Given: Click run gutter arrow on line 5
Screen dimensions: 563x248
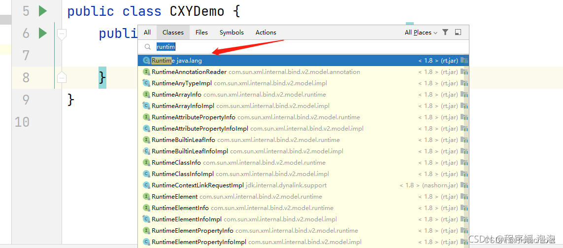Looking at the screenshot, I should tap(43, 11).
